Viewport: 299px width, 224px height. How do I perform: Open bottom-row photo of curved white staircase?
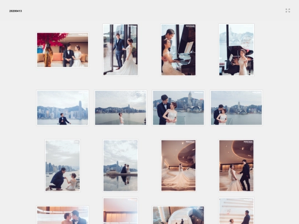(178, 215)
